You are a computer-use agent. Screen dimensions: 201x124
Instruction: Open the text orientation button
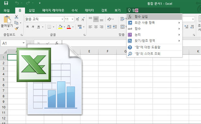109,19
